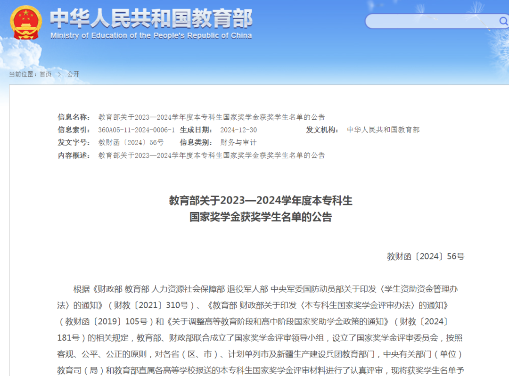
Task: Click the title line 国家奖学金获奖学生名单的公告
Action: [261, 217]
